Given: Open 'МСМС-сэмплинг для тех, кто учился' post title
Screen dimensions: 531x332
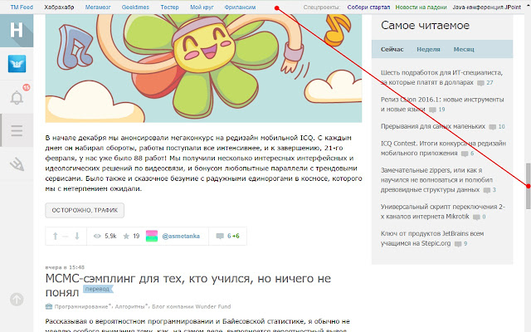Looking at the screenshot, I should click(188, 285).
